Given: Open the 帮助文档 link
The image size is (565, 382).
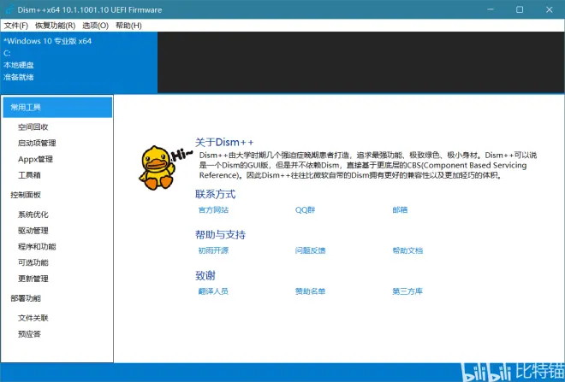Looking at the screenshot, I should pyautogui.click(x=407, y=250).
